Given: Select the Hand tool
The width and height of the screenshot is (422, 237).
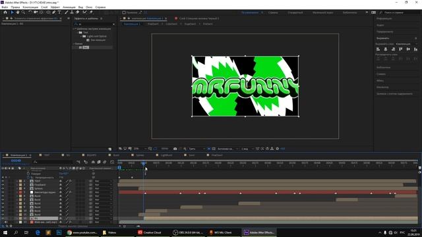Looking at the screenshot, I should point(18,13).
